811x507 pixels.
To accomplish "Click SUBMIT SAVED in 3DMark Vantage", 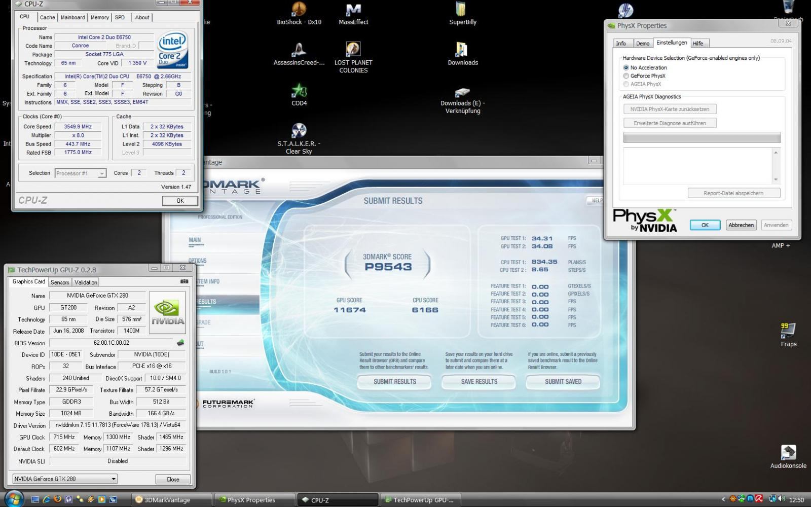I will 563,382.
